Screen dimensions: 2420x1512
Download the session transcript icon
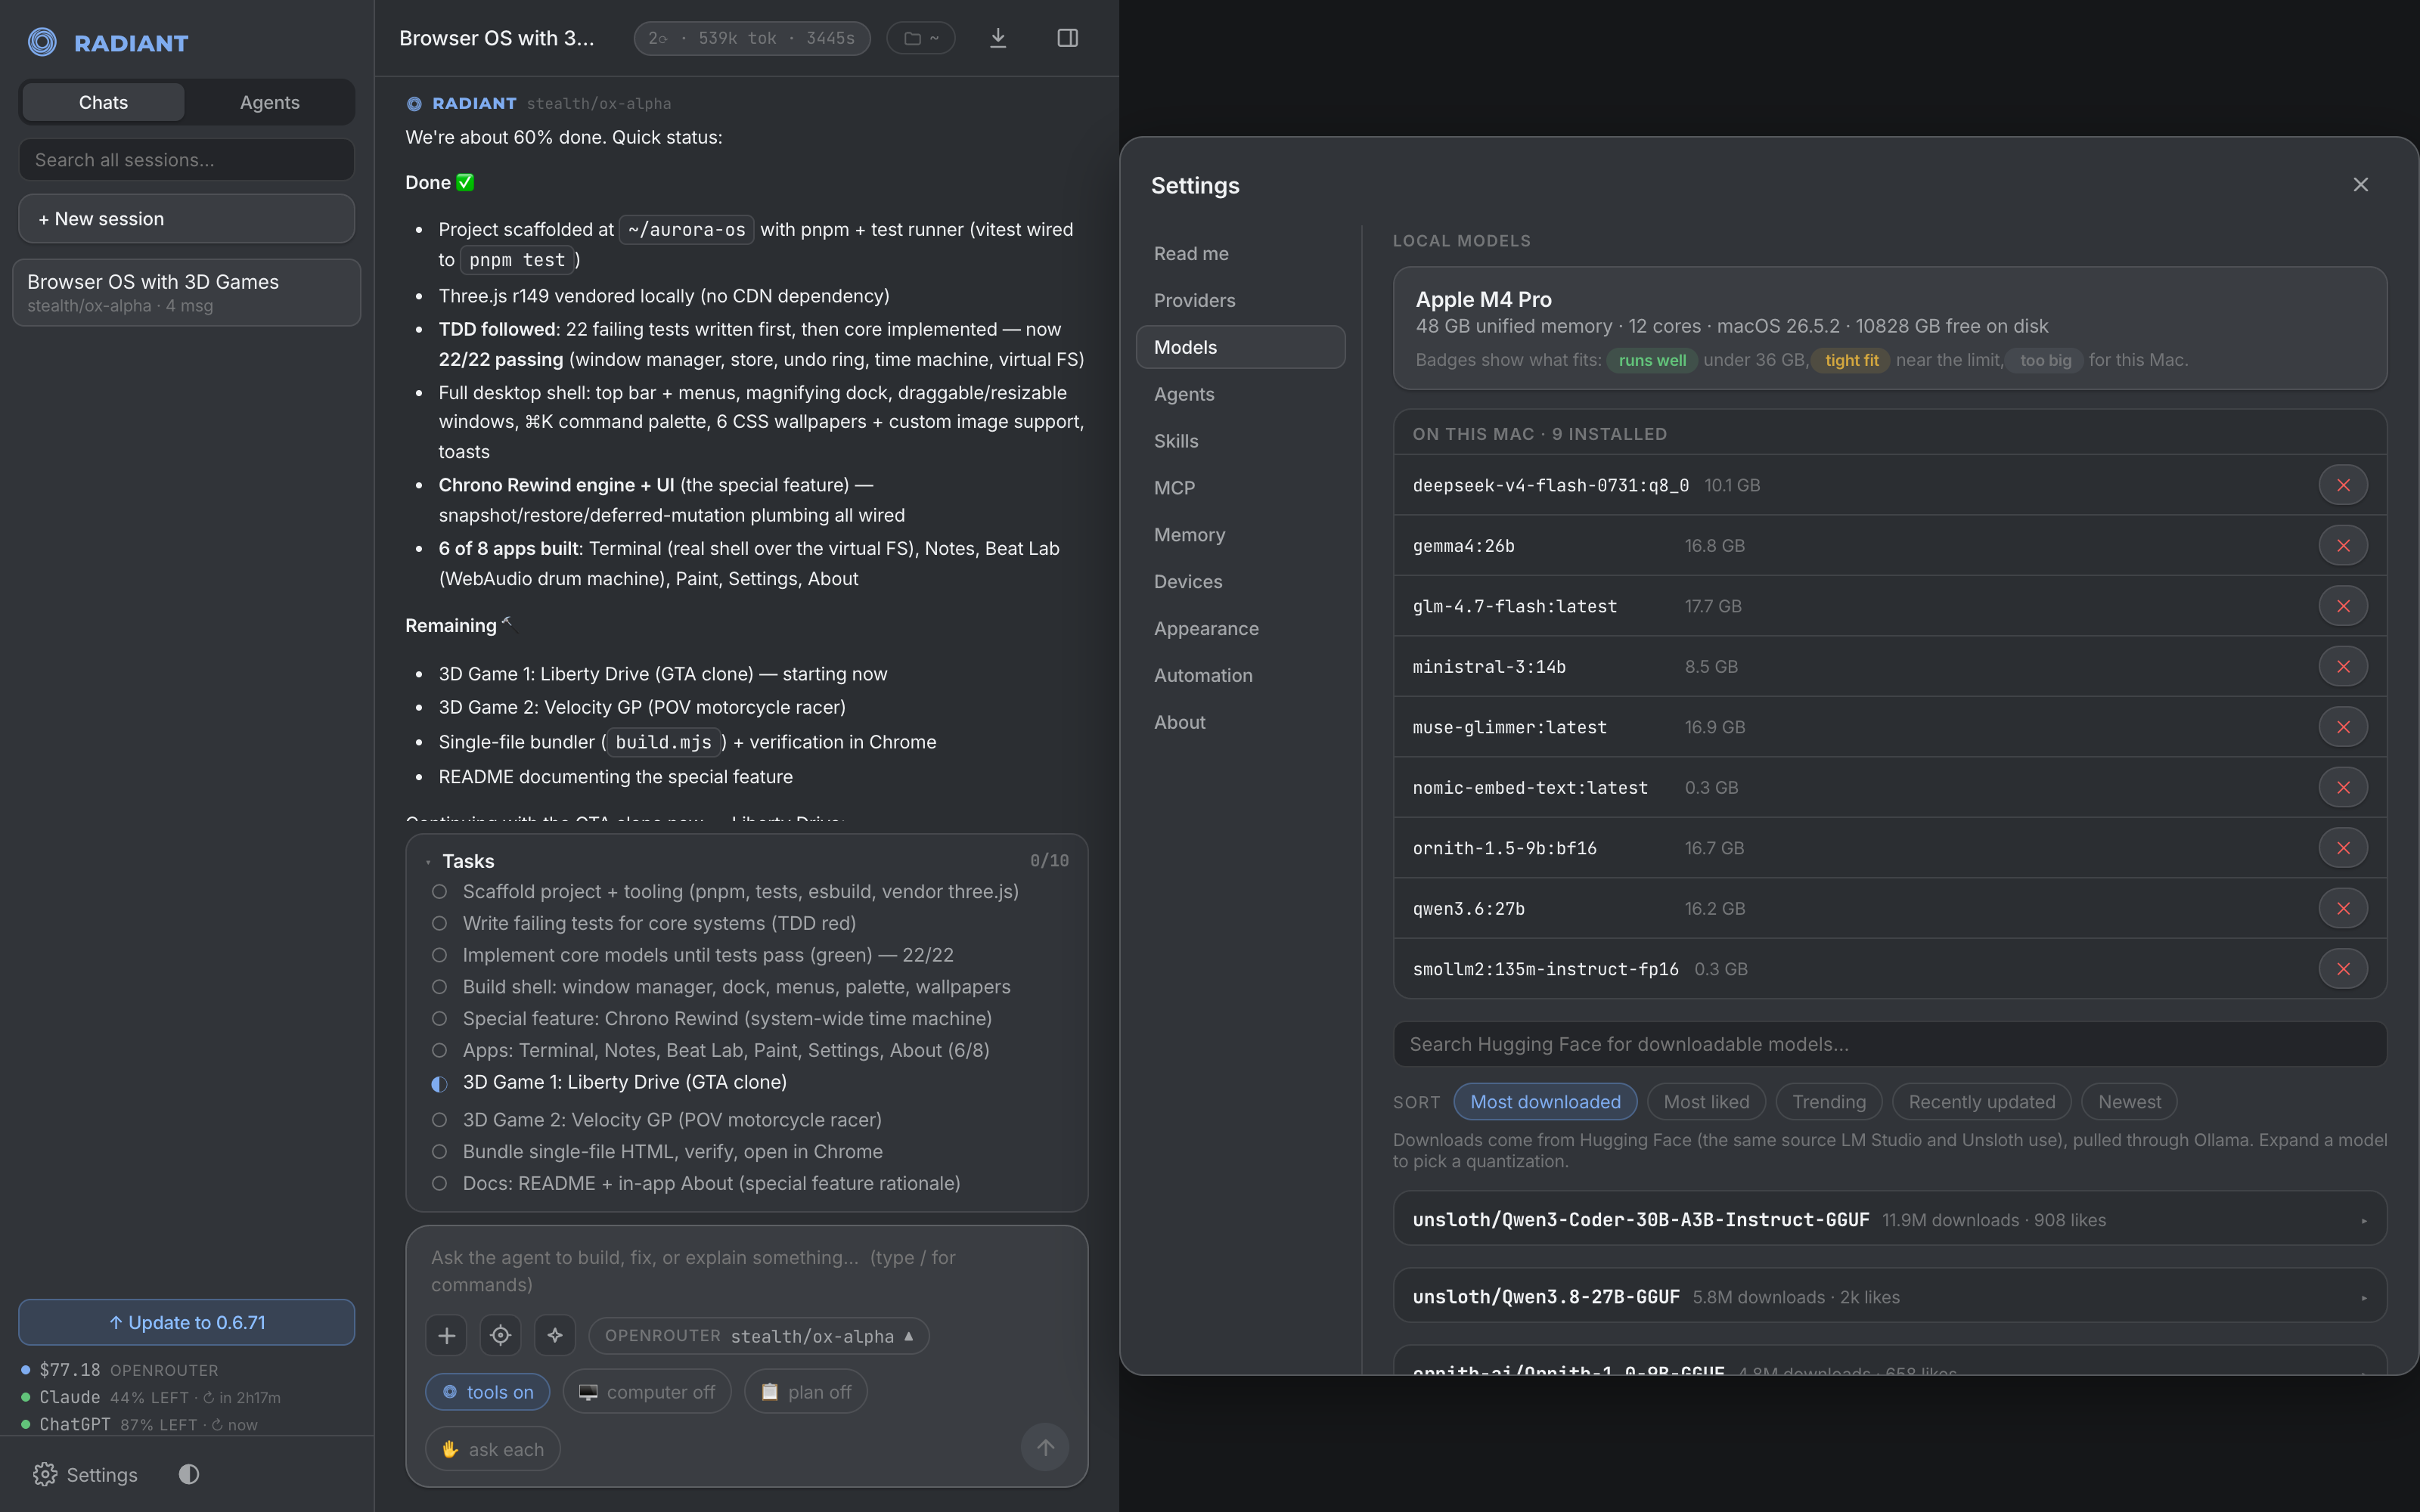998,38
